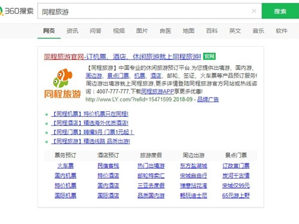Click the 周边出游 column header
This screenshot has height=224, width=299.
point(194,155)
